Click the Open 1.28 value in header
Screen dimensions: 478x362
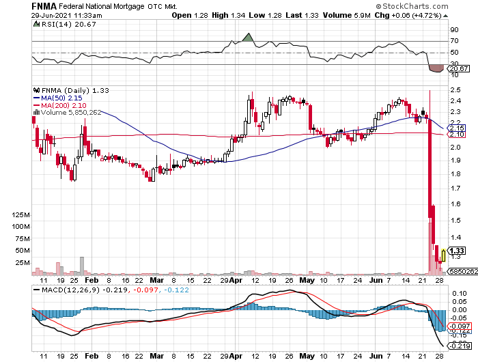tap(190, 15)
